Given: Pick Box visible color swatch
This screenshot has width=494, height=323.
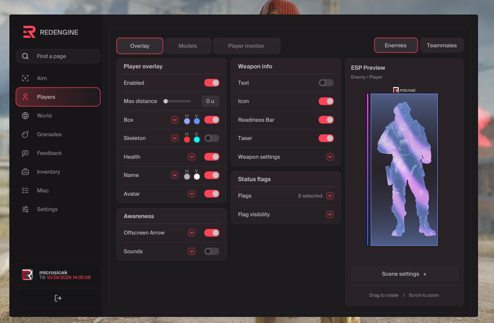Looking at the screenshot, I should coord(196,121).
